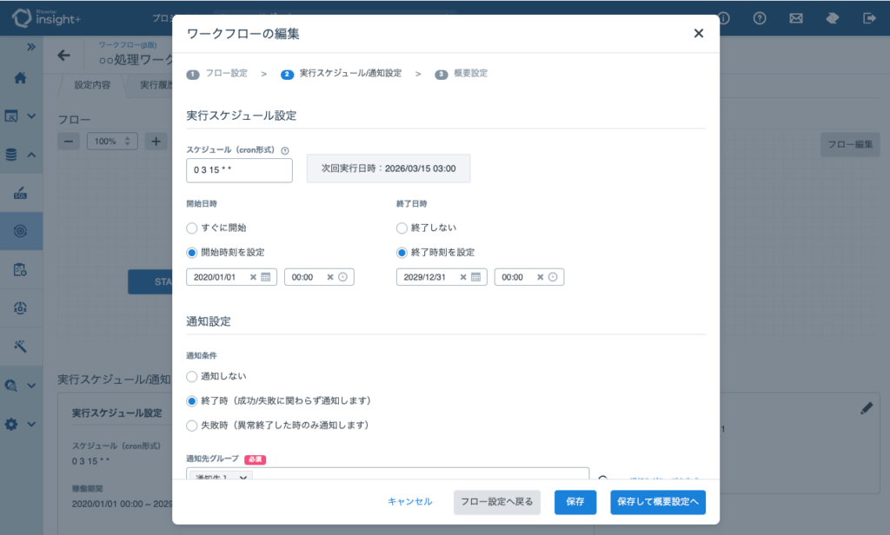Click the 保存 button
Image resolution: width=890 pixels, height=535 pixels.
pos(575,502)
